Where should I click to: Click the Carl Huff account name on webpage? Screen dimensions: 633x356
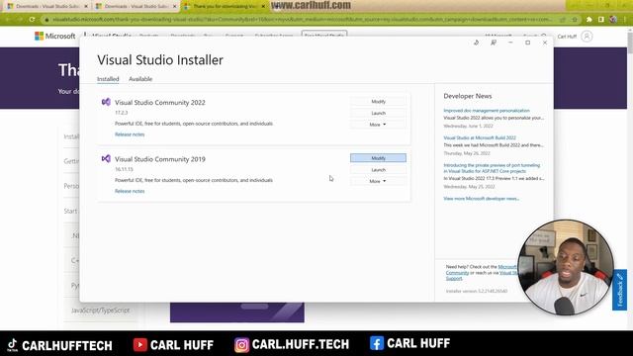(567, 37)
